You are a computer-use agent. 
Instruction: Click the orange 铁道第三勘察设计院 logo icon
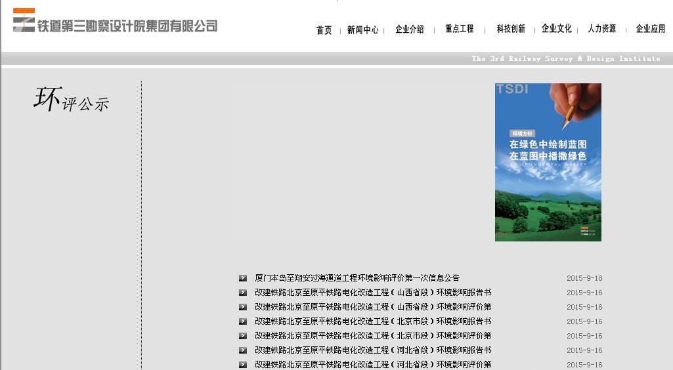point(24,20)
